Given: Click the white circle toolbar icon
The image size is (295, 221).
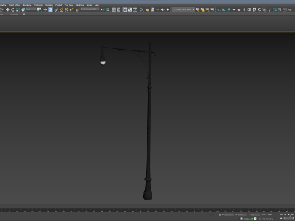Looking at the screenshot, I should click(234, 10).
